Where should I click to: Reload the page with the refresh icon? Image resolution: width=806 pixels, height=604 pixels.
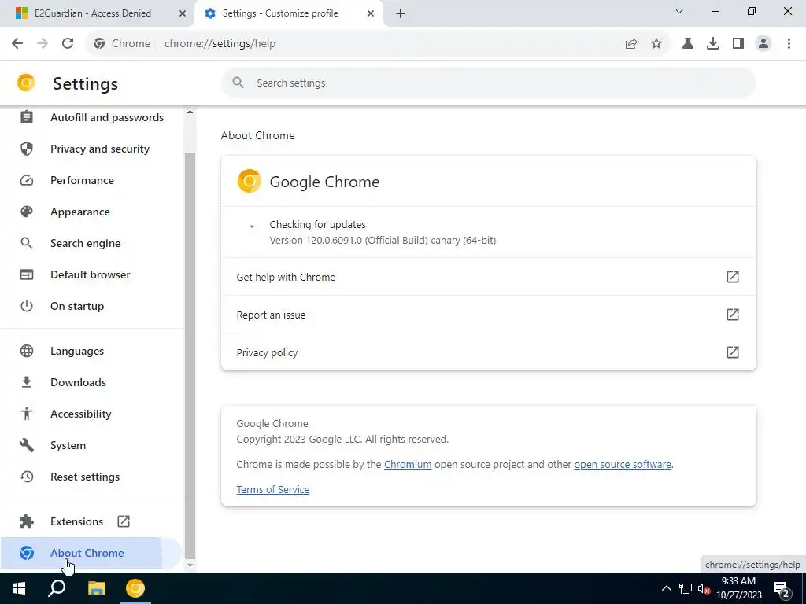tap(68, 44)
